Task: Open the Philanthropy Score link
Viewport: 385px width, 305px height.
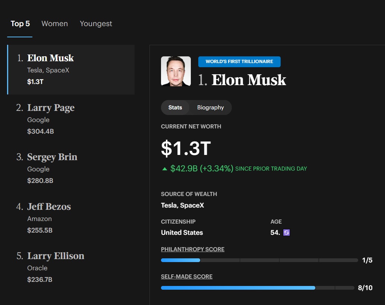Action: click(x=192, y=249)
